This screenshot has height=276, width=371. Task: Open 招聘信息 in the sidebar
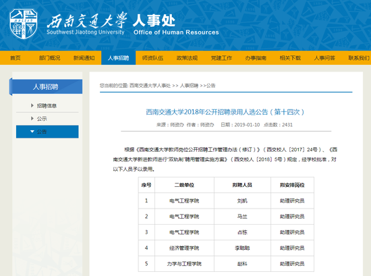pyautogui.click(x=47, y=105)
